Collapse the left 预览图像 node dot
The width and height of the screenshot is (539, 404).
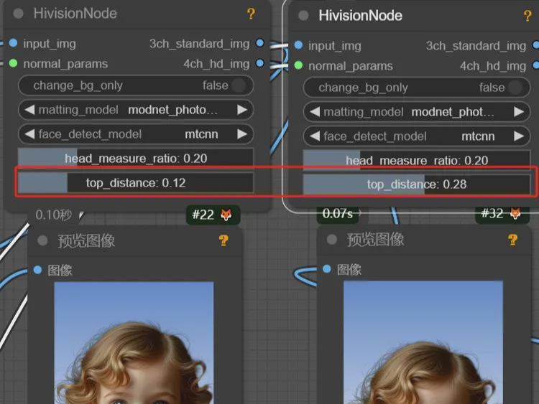click(x=43, y=241)
